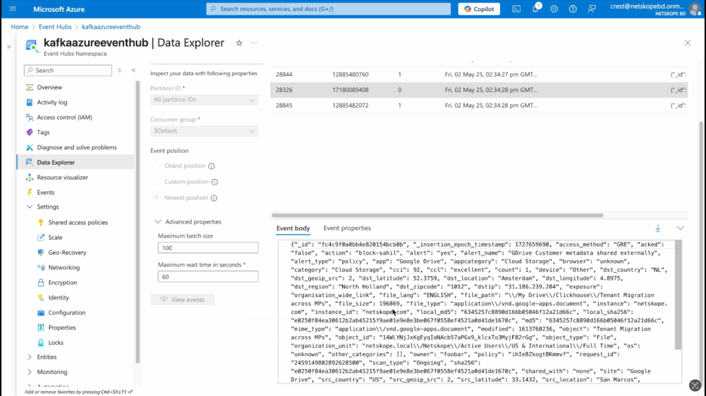Image resolution: width=706 pixels, height=396 pixels.
Task: Open the more options ellipsis by title
Action: tap(254, 43)
